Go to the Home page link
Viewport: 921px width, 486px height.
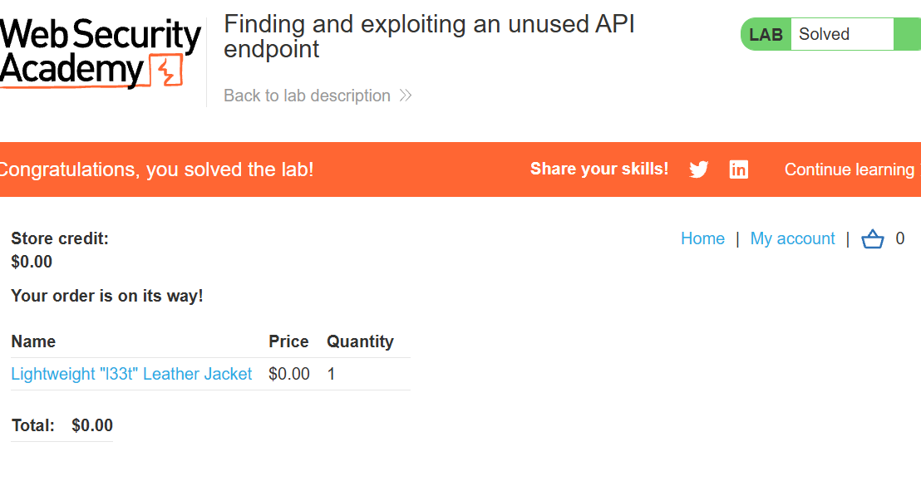tap(702, 239)
